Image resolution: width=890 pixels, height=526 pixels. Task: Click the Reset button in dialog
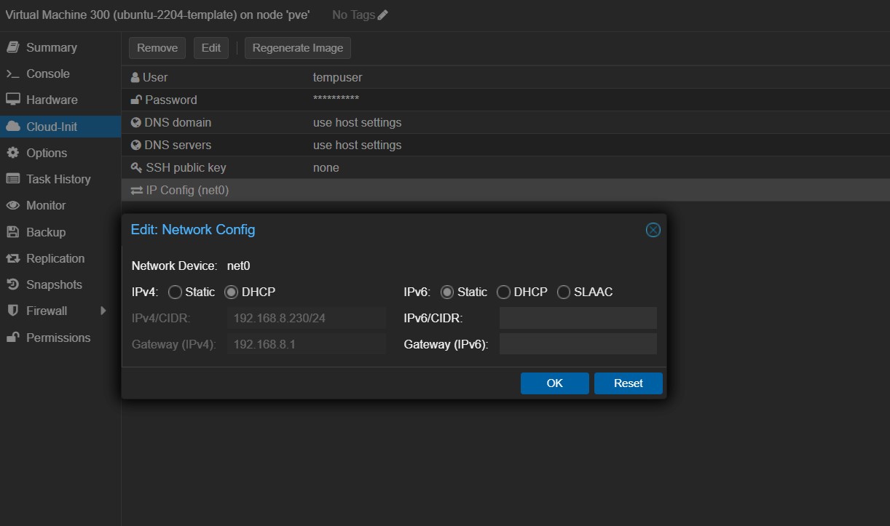click(628, 383)
